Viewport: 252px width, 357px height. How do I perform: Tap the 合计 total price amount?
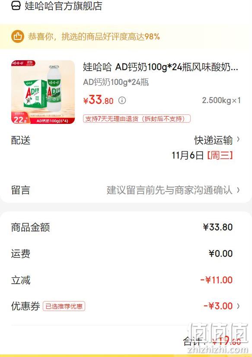coord(226,341)
